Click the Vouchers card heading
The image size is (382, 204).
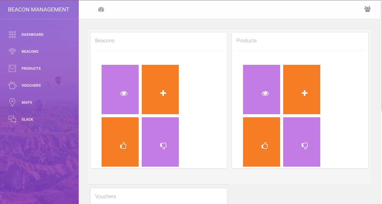106,196
